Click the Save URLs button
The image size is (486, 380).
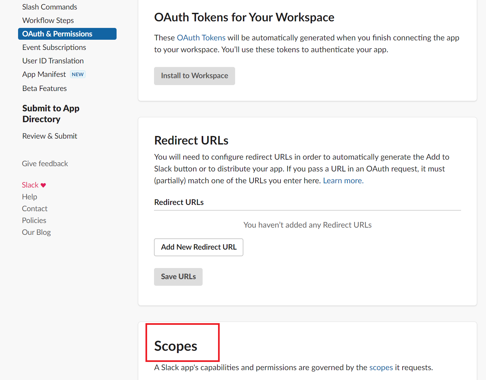click(178, 277)
